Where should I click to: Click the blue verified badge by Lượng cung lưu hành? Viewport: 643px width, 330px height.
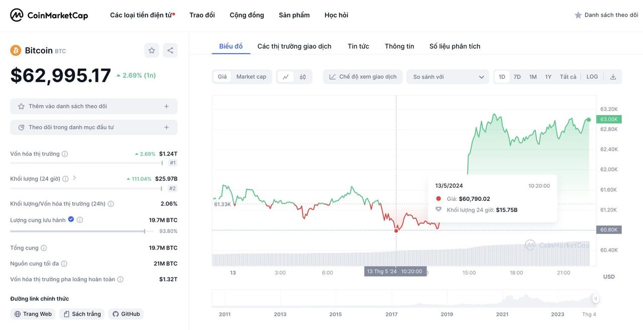71,219
